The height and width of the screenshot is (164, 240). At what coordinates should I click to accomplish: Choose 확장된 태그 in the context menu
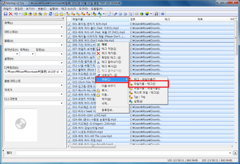tap(112, 58)
